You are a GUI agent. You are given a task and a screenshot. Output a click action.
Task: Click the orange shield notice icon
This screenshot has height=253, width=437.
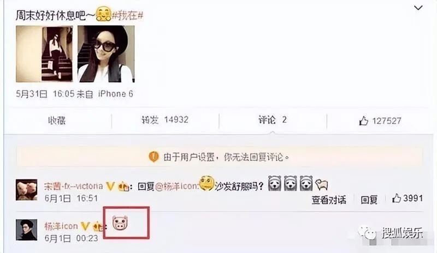point(153,157)
